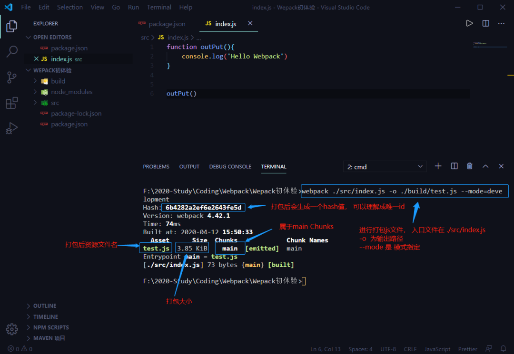Open the Extensions view

coord(12,103)
